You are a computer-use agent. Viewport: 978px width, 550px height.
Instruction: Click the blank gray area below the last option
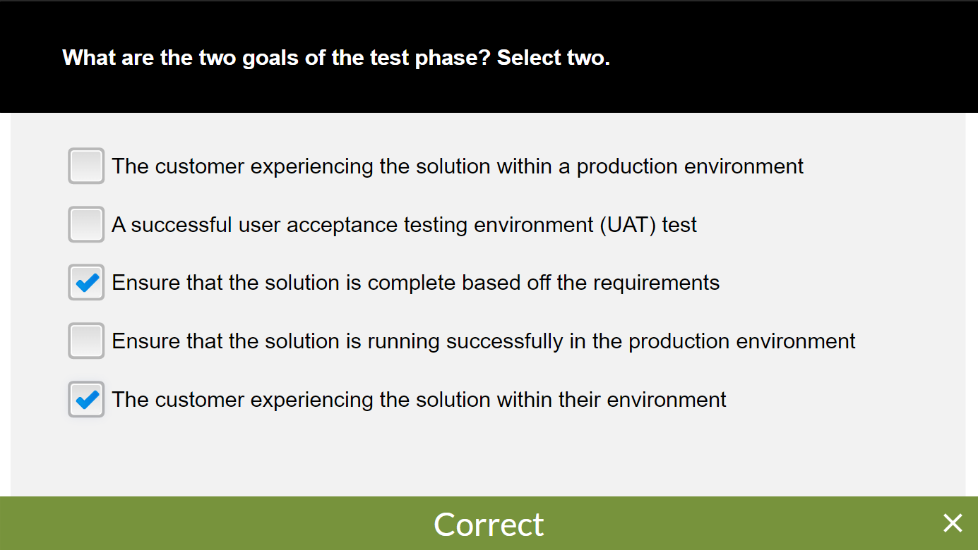tap(487, 457)
